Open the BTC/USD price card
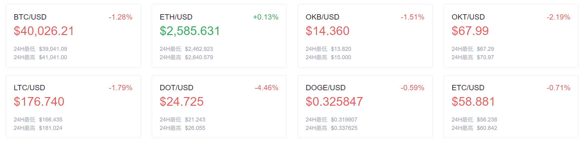This screenshot has height=142, width=587. (x=73, y=36)
